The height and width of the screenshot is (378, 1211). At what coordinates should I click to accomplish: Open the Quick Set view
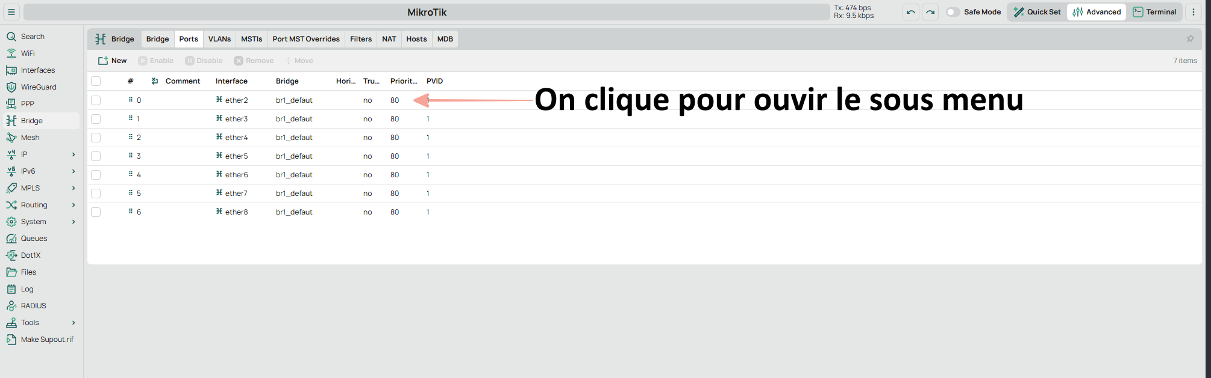1037,12
